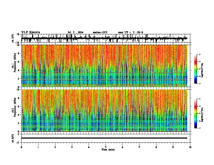Pick the ch.1 spectrogram color bar

pyautogui.click(x=195, y=69)
